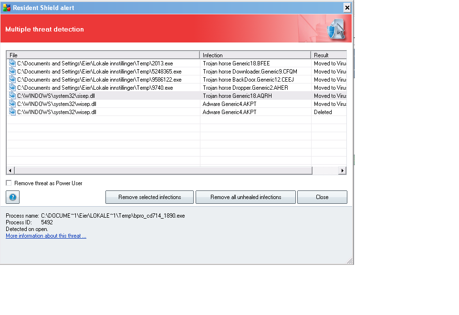Click the Detected on open text

pos(27,229)
